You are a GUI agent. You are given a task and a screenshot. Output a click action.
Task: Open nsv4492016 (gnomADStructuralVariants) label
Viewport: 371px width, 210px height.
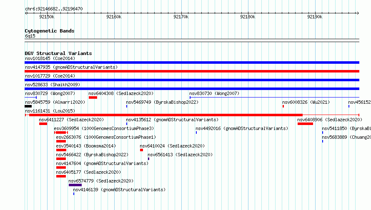coord(242,128)
